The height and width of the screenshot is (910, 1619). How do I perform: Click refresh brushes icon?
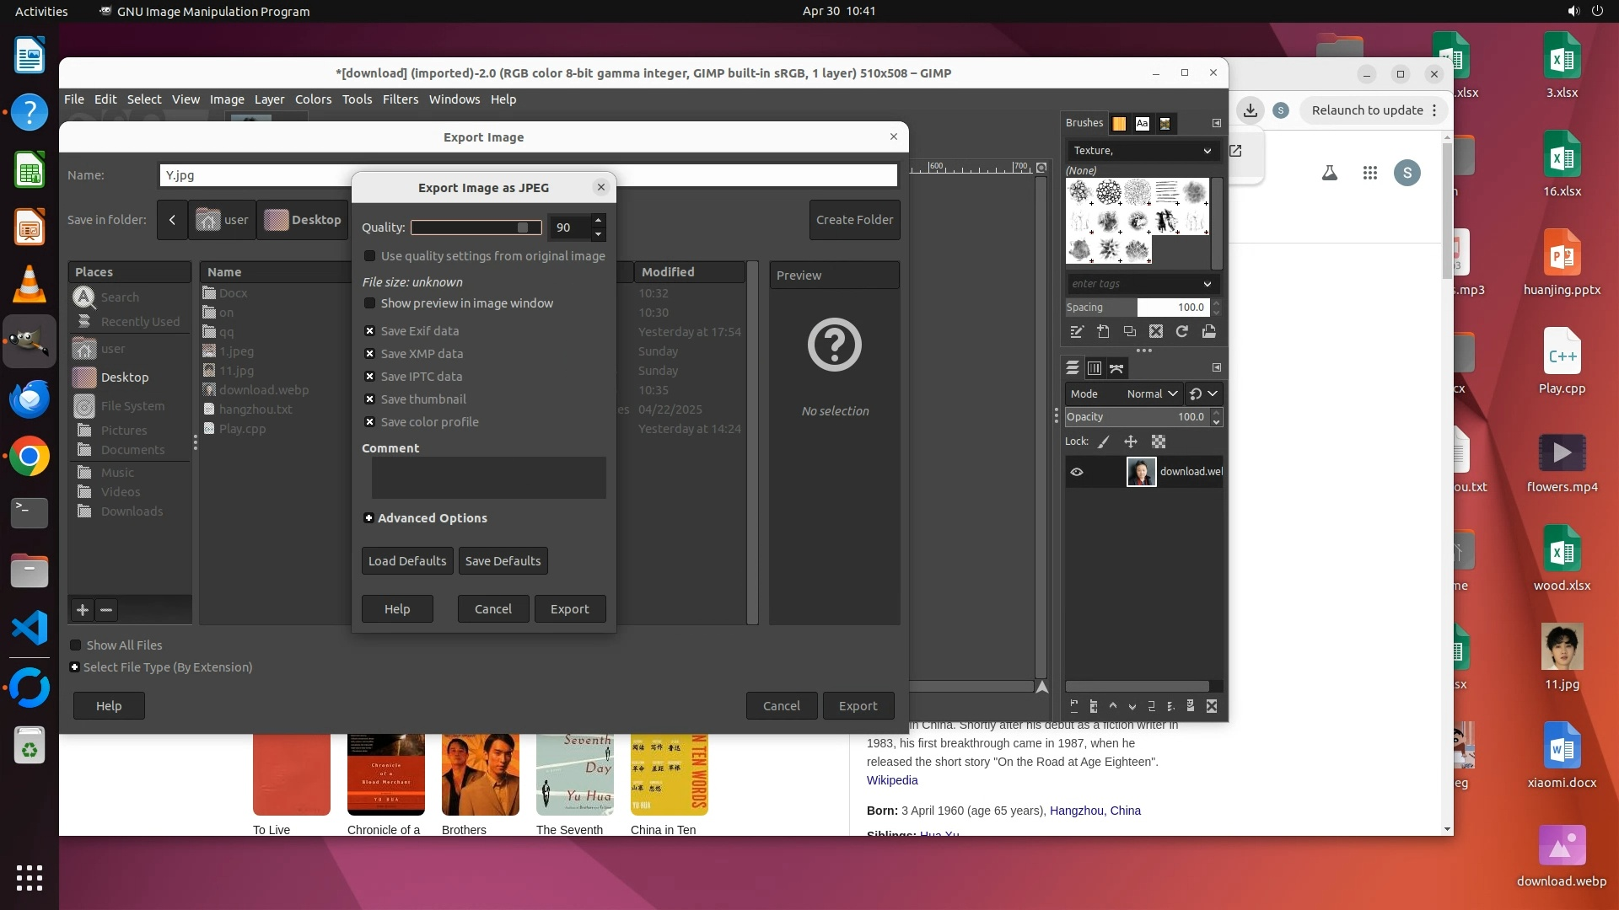coord(1182,332)
